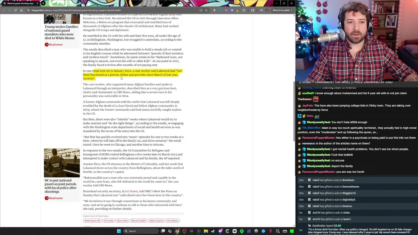Click highlighted text about 31 January 2024 email
This screenshot has width=418, height=235.
click(x=133, y=74)
